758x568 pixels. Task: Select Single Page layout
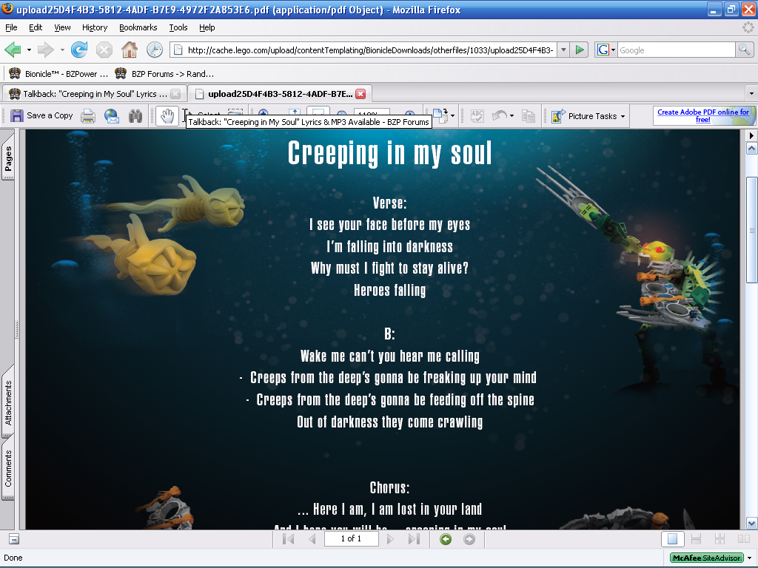click(x=672, y=538)
